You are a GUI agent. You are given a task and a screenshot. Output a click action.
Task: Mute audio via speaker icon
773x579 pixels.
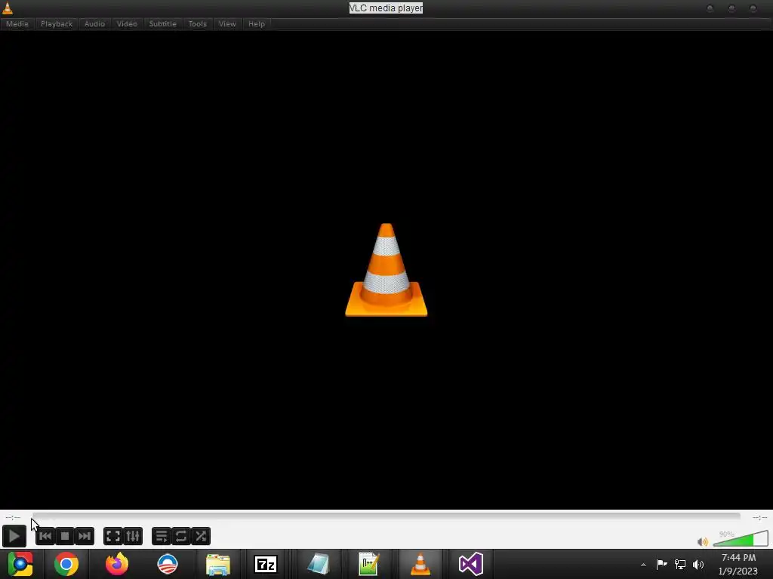coord(703,542)
